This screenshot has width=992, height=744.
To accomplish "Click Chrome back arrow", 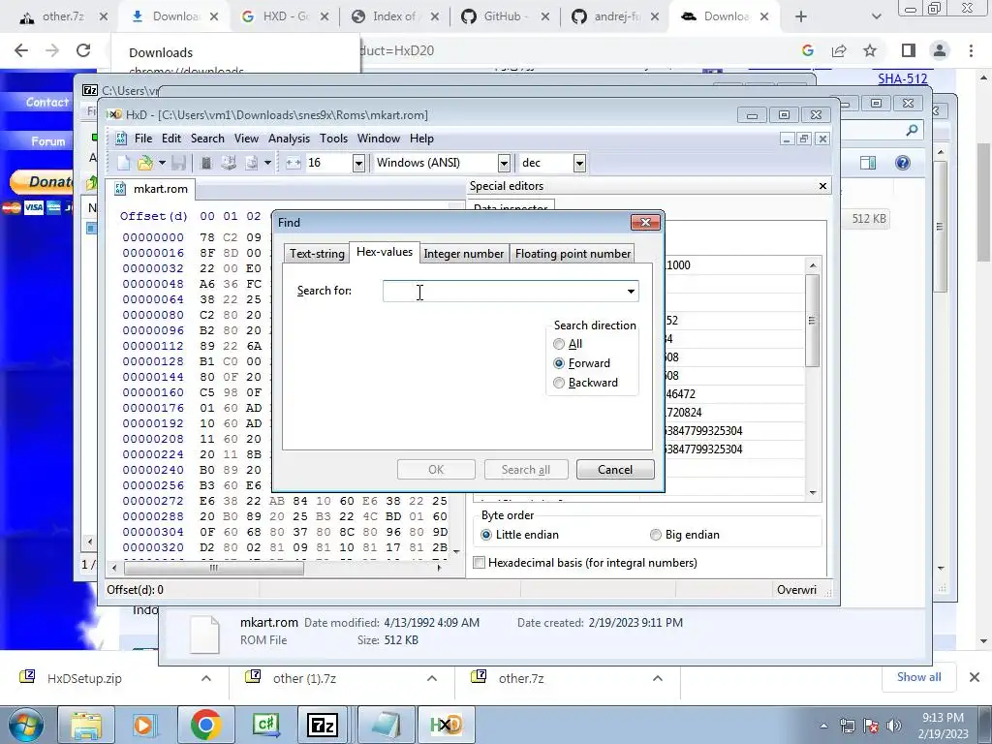I will [21, 50].
